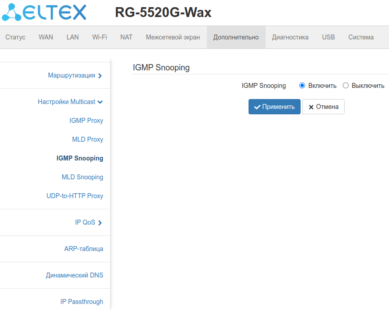Switch to the USB tab
This screenshot has height=312, width=389.
click(328, 37)
